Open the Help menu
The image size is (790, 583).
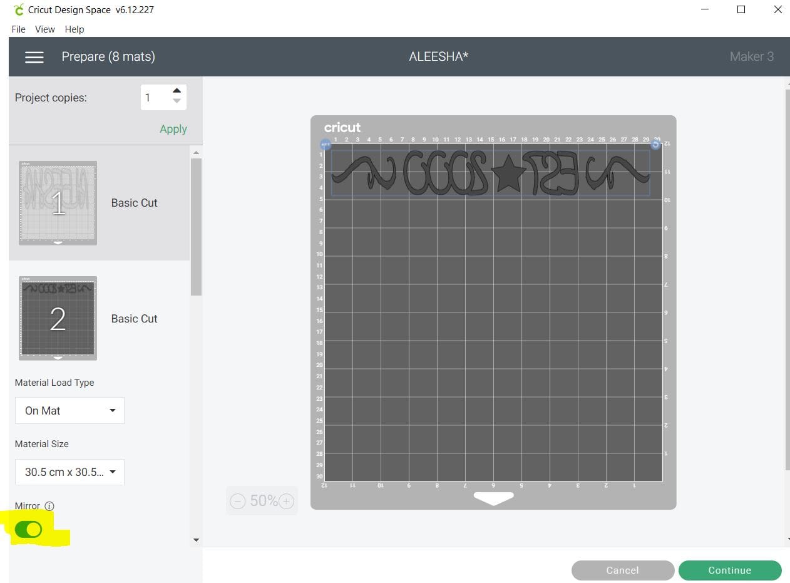click(74, 29)
